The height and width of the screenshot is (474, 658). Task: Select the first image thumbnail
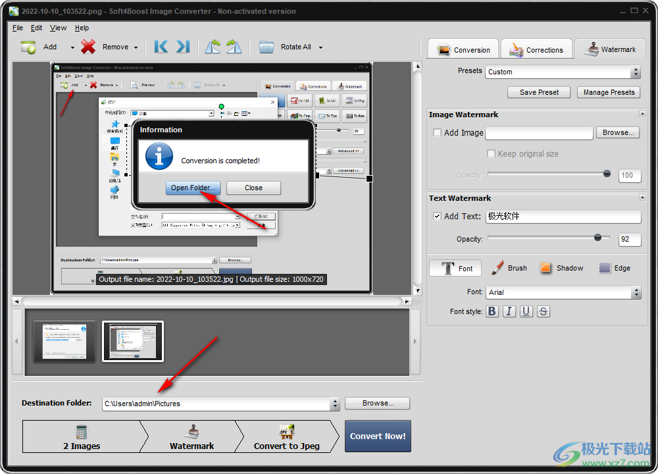click(64, 341)
